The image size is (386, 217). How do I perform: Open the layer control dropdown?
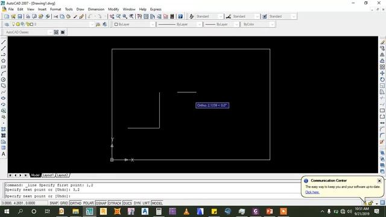click(x=52, y=24)
